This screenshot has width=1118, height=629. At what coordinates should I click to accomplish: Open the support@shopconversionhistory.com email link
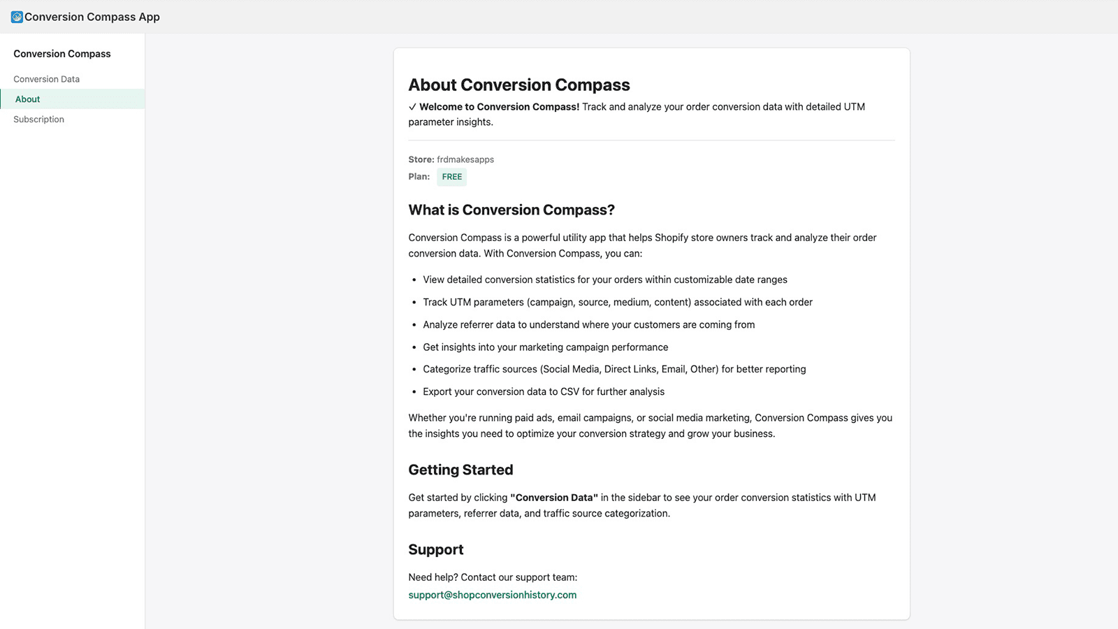492,595
